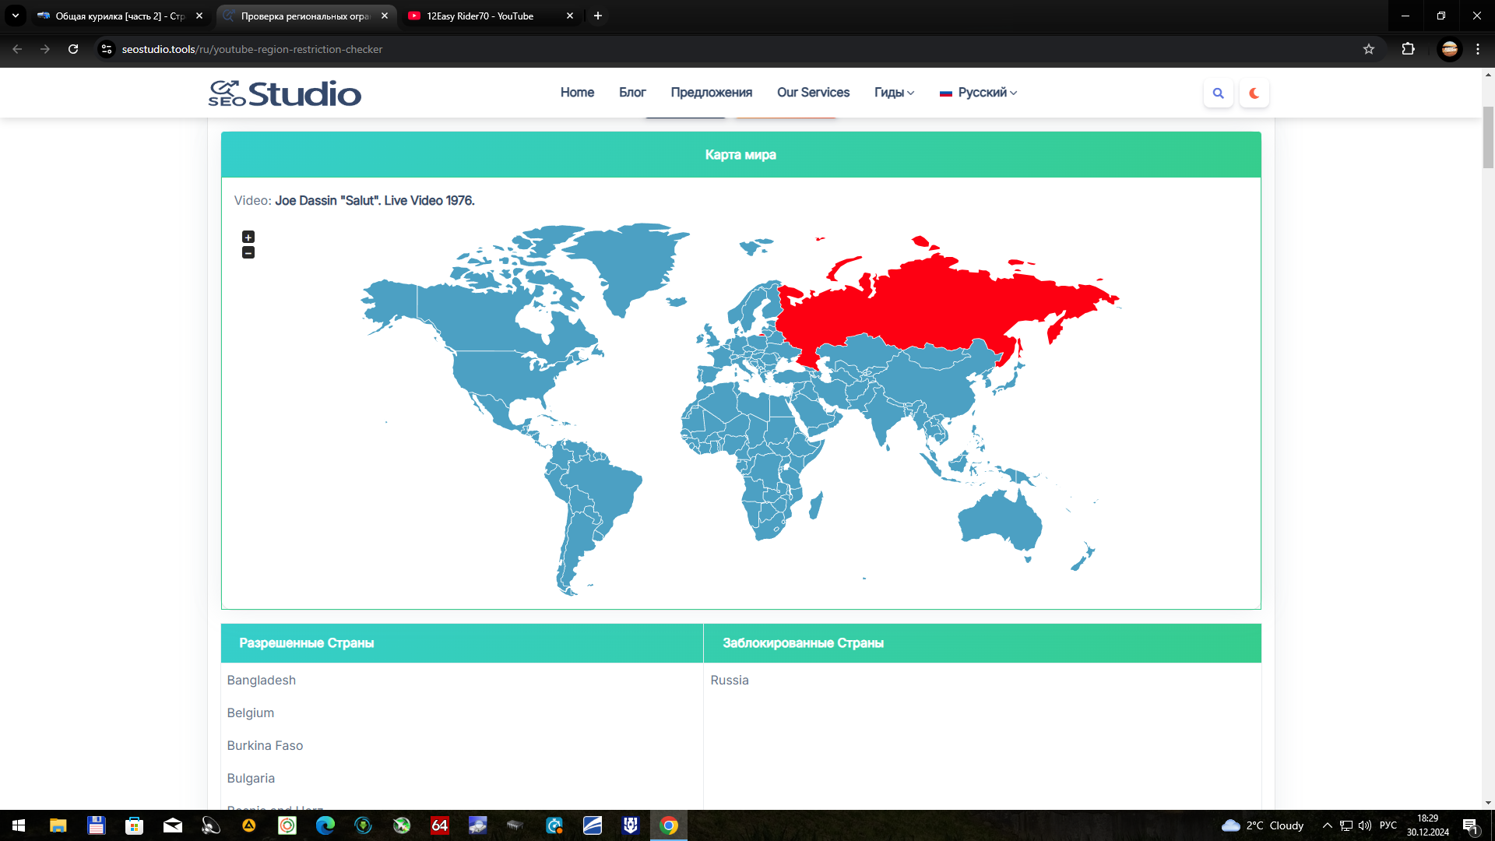
Task: Bookmark this page with the star icon
Action: pos(1369,49)
